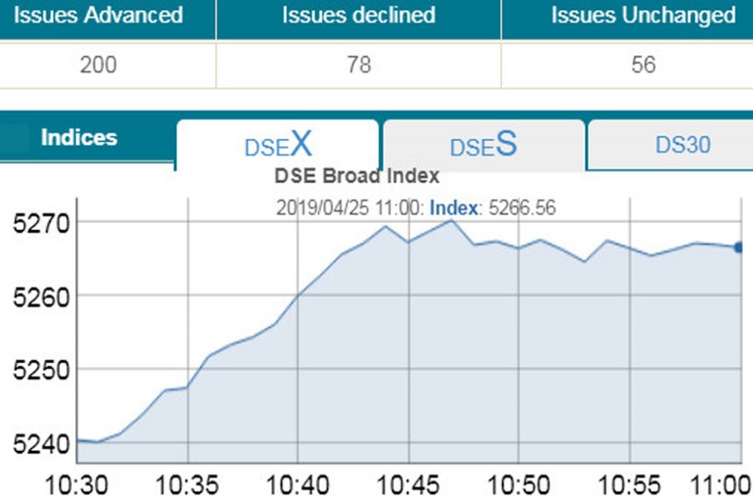Select the 200 advanced issues value
This screenshot has height=502, width=753.
click(x=98, y=65)
